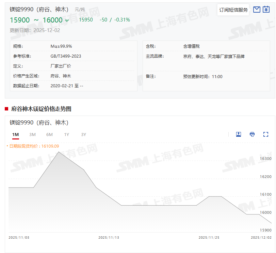Click the 15900 ~ 16000 price range
The image size is (276, 253).
pos(36,20)
